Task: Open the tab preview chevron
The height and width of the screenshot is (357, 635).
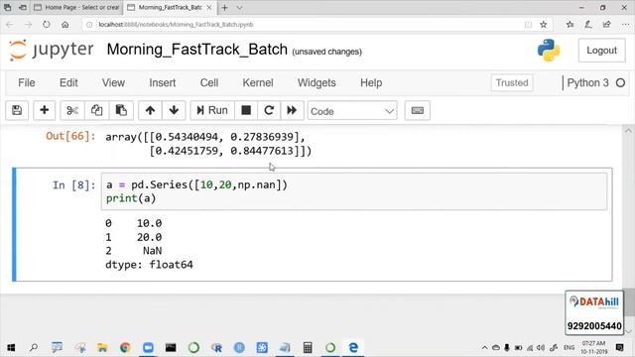Action: coord(239,7)
